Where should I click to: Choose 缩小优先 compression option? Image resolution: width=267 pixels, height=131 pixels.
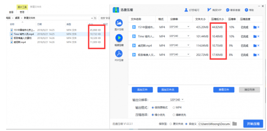pyautogui.click(x=158, y=115)
